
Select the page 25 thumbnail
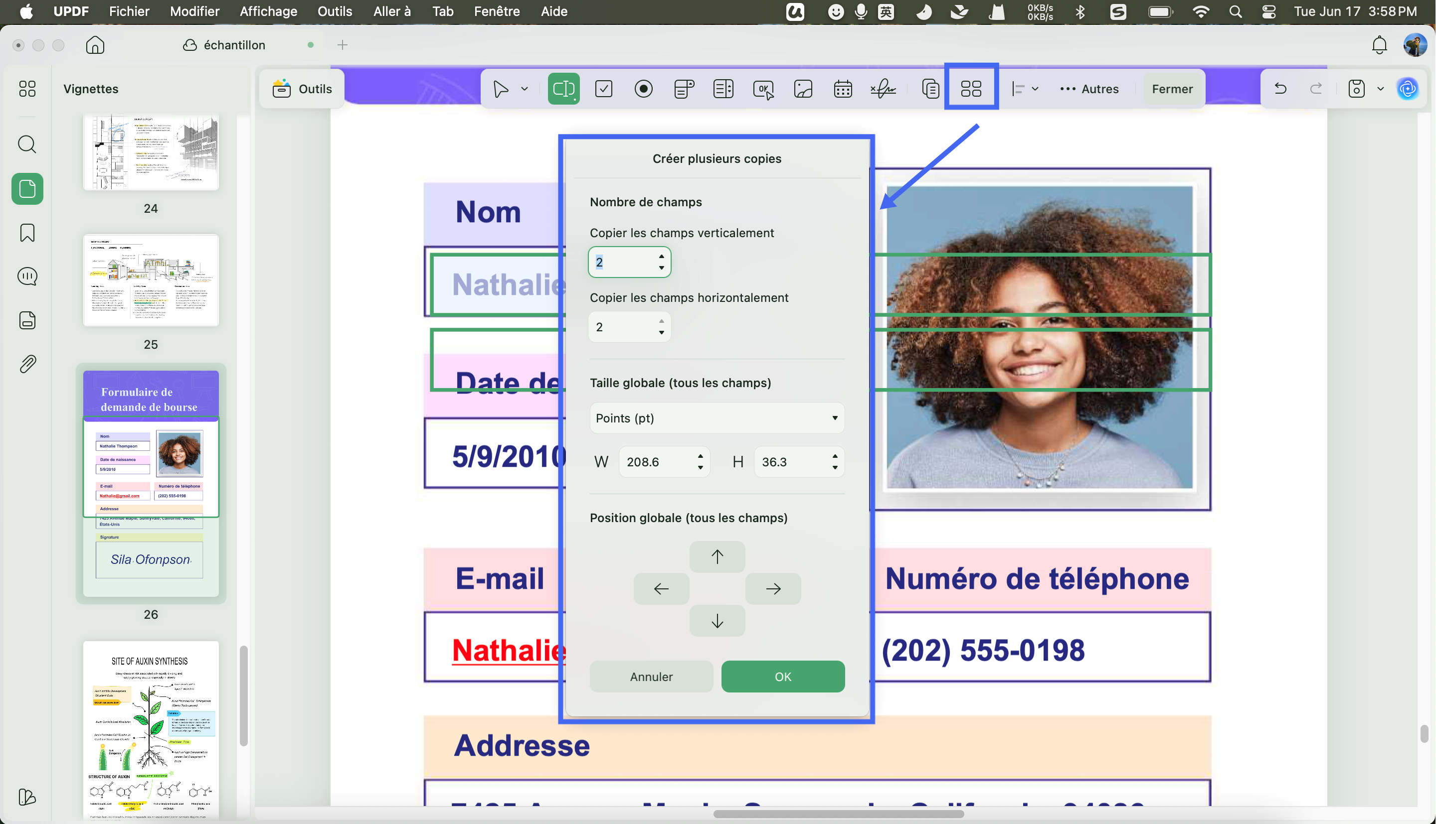pyautogui.click(x=151, y=280)
